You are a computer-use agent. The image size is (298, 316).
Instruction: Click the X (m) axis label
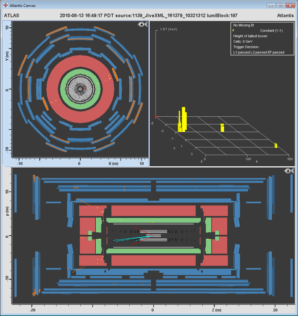click(x=113, y=164)
